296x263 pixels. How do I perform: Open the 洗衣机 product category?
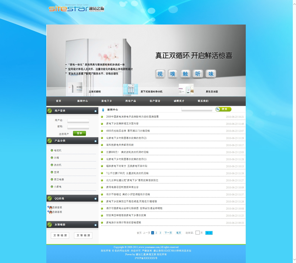point(57,165)
